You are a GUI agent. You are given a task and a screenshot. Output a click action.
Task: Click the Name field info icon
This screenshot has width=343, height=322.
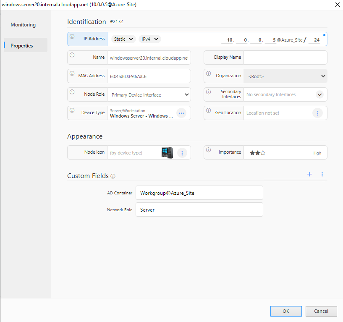(x=72, y=55)
